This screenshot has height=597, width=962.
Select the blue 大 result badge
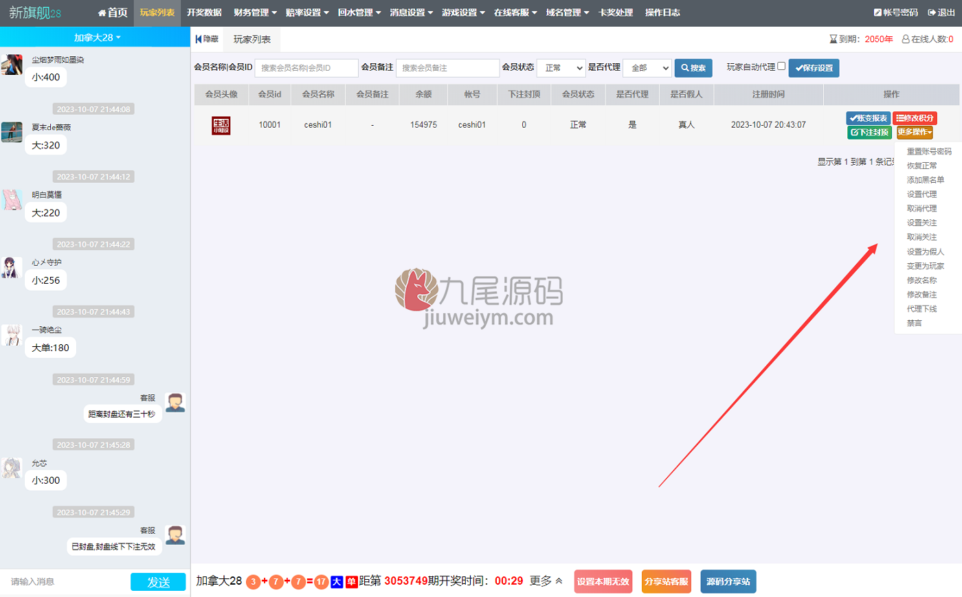(x=337, y=581)
